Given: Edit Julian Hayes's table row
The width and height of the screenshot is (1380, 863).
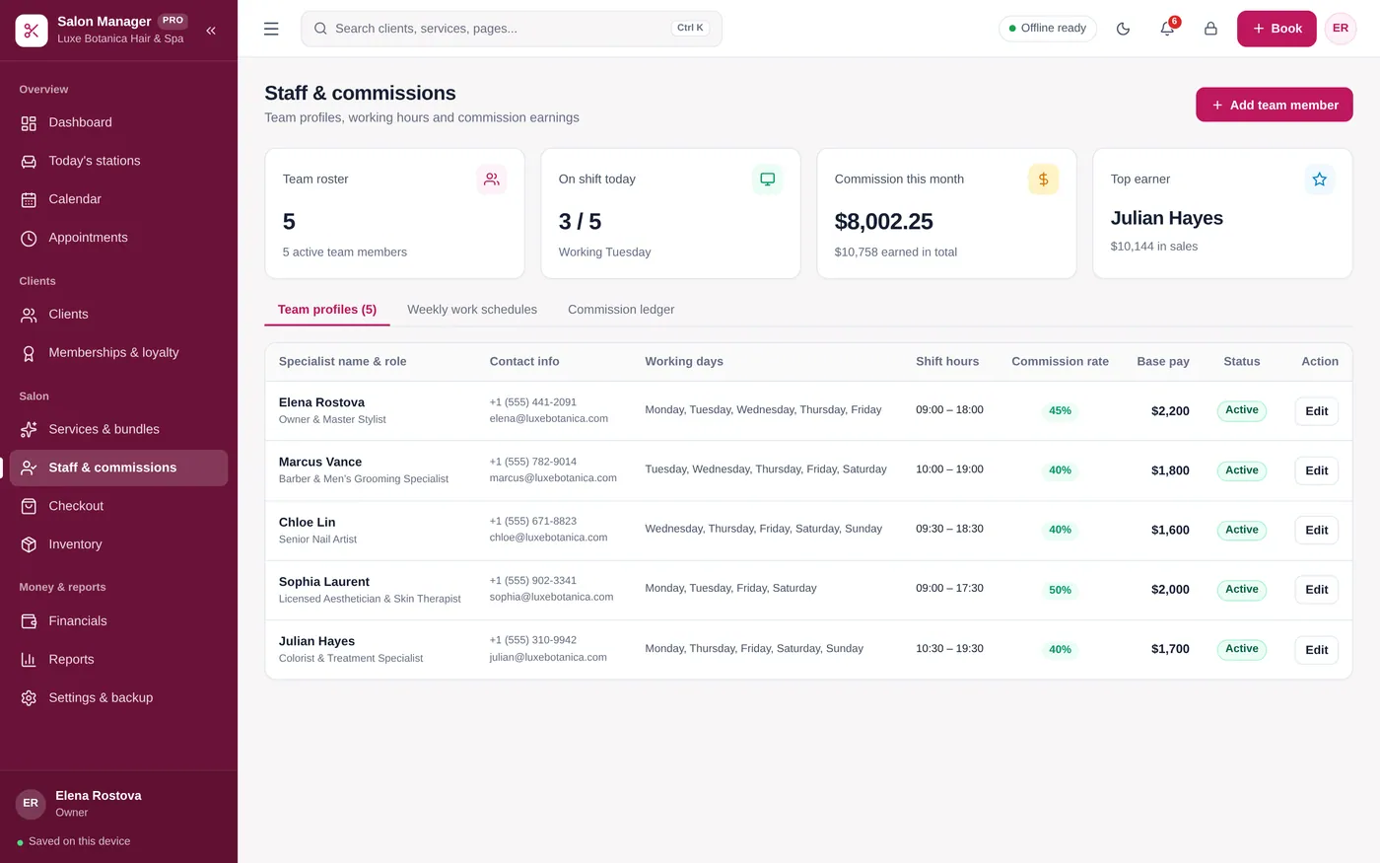Looking at the screenshot, I should point(1317,650).
